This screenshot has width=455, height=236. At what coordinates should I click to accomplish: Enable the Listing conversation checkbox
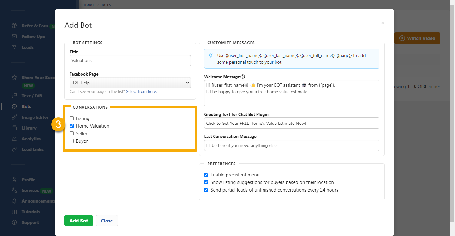pyautogui.click(x=71, y=118)
